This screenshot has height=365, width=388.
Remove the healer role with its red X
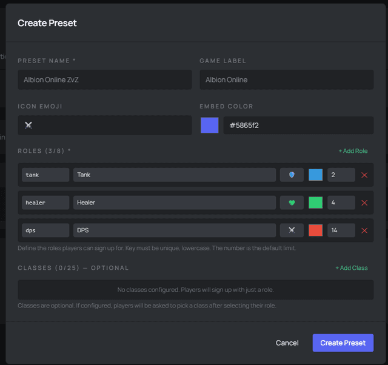tap(364, 203)
